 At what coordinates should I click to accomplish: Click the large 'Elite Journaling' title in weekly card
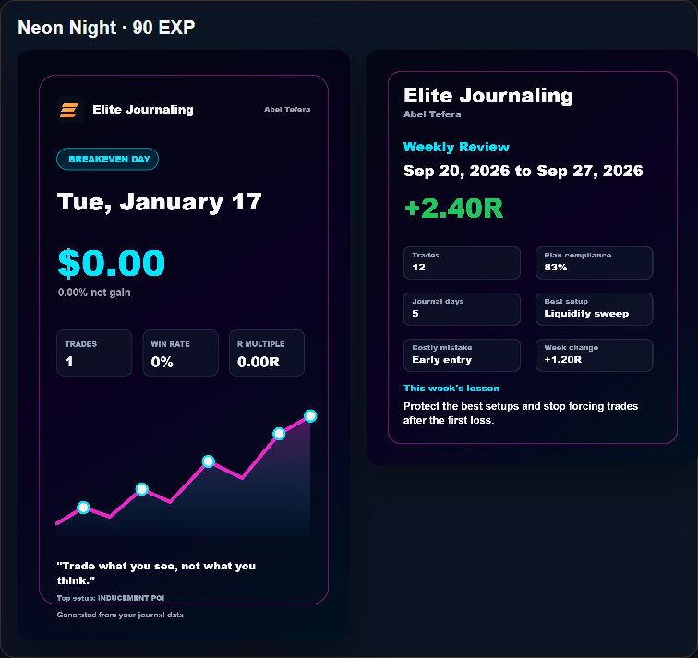(x=488, y=96)
